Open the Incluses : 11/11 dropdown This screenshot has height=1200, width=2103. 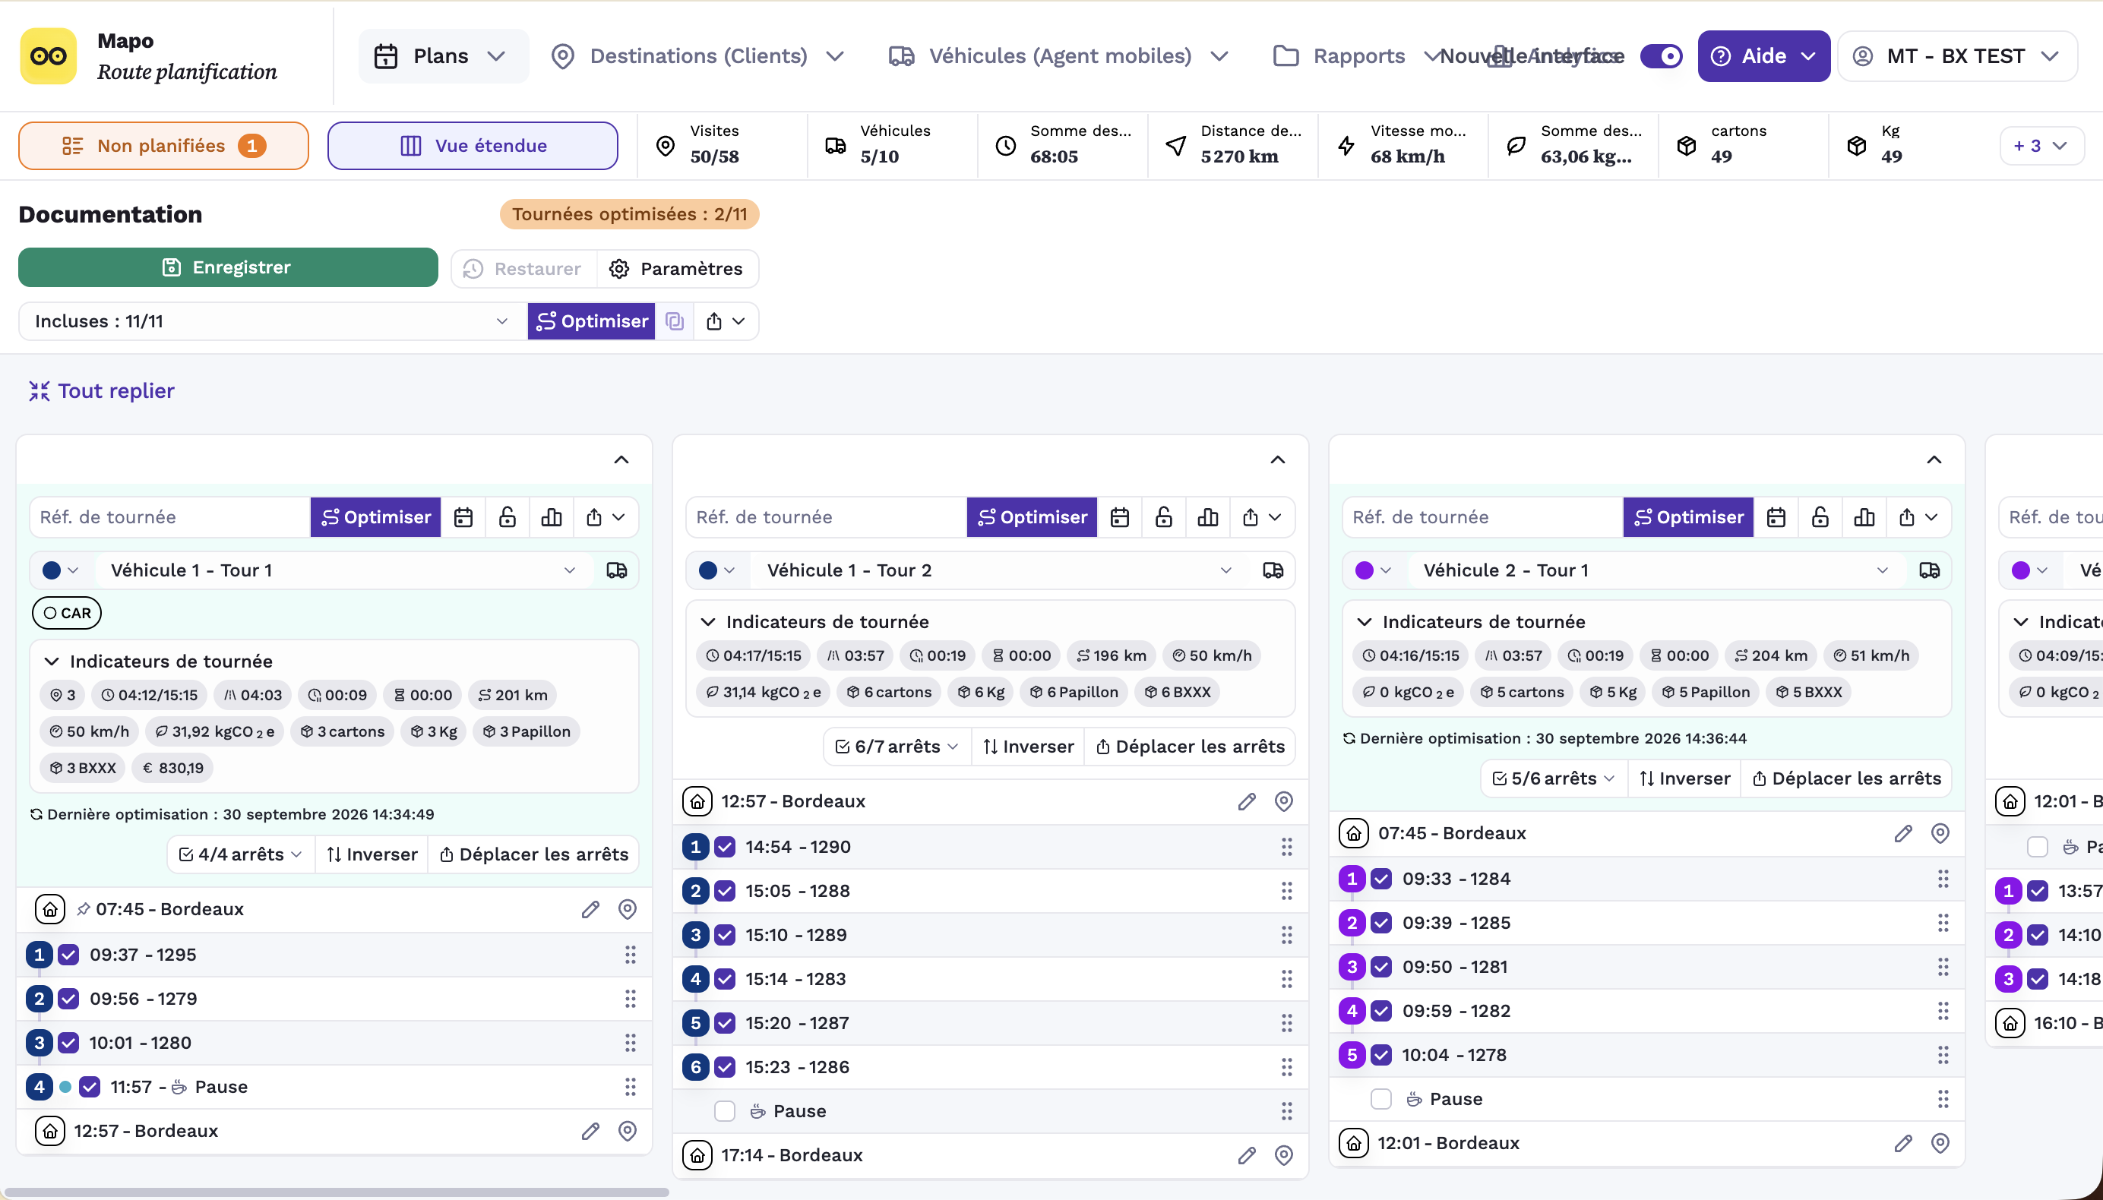pyautogui.click(x=272, y=321)
